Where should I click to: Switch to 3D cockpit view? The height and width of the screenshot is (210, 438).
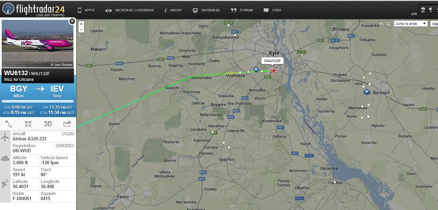click(47, 124)
